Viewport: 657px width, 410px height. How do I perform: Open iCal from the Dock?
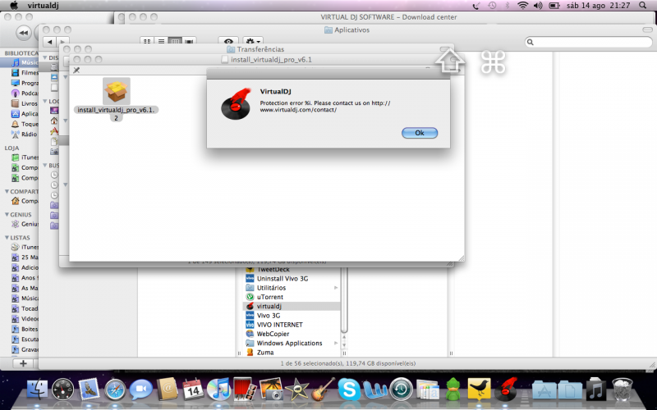pos(193,389)
